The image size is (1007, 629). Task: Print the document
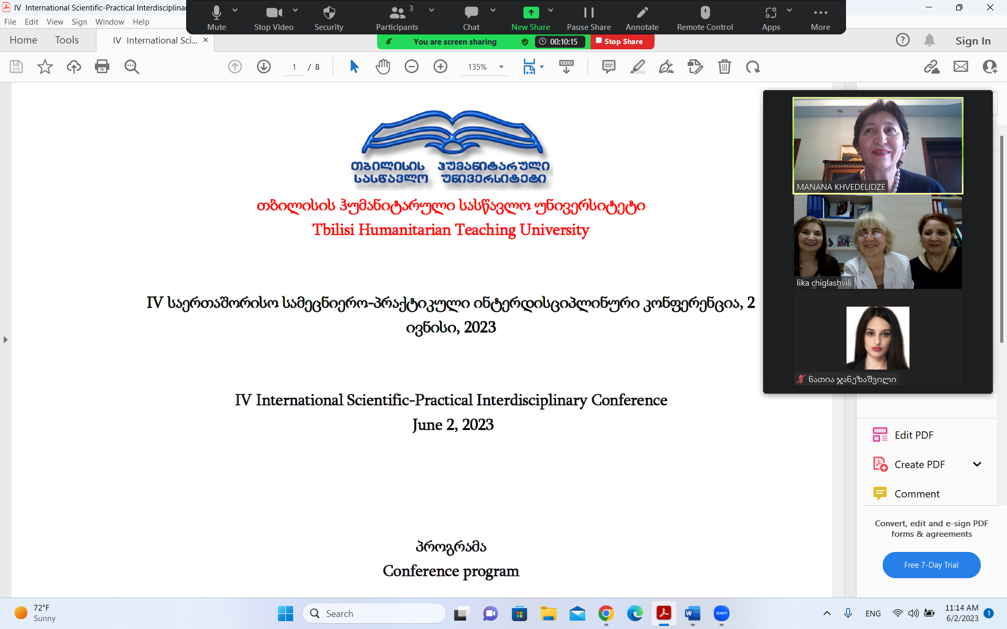(102, 67)
